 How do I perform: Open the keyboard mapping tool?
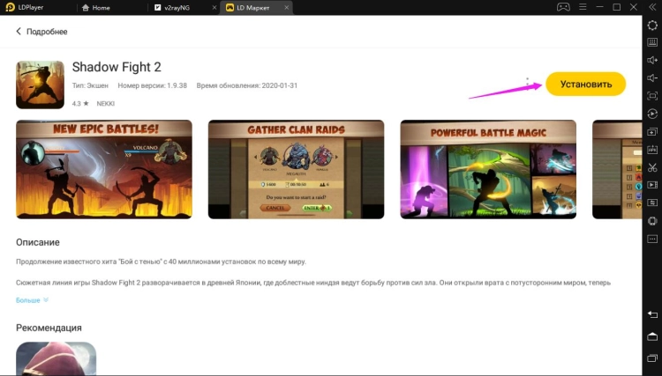click(652, 42)
